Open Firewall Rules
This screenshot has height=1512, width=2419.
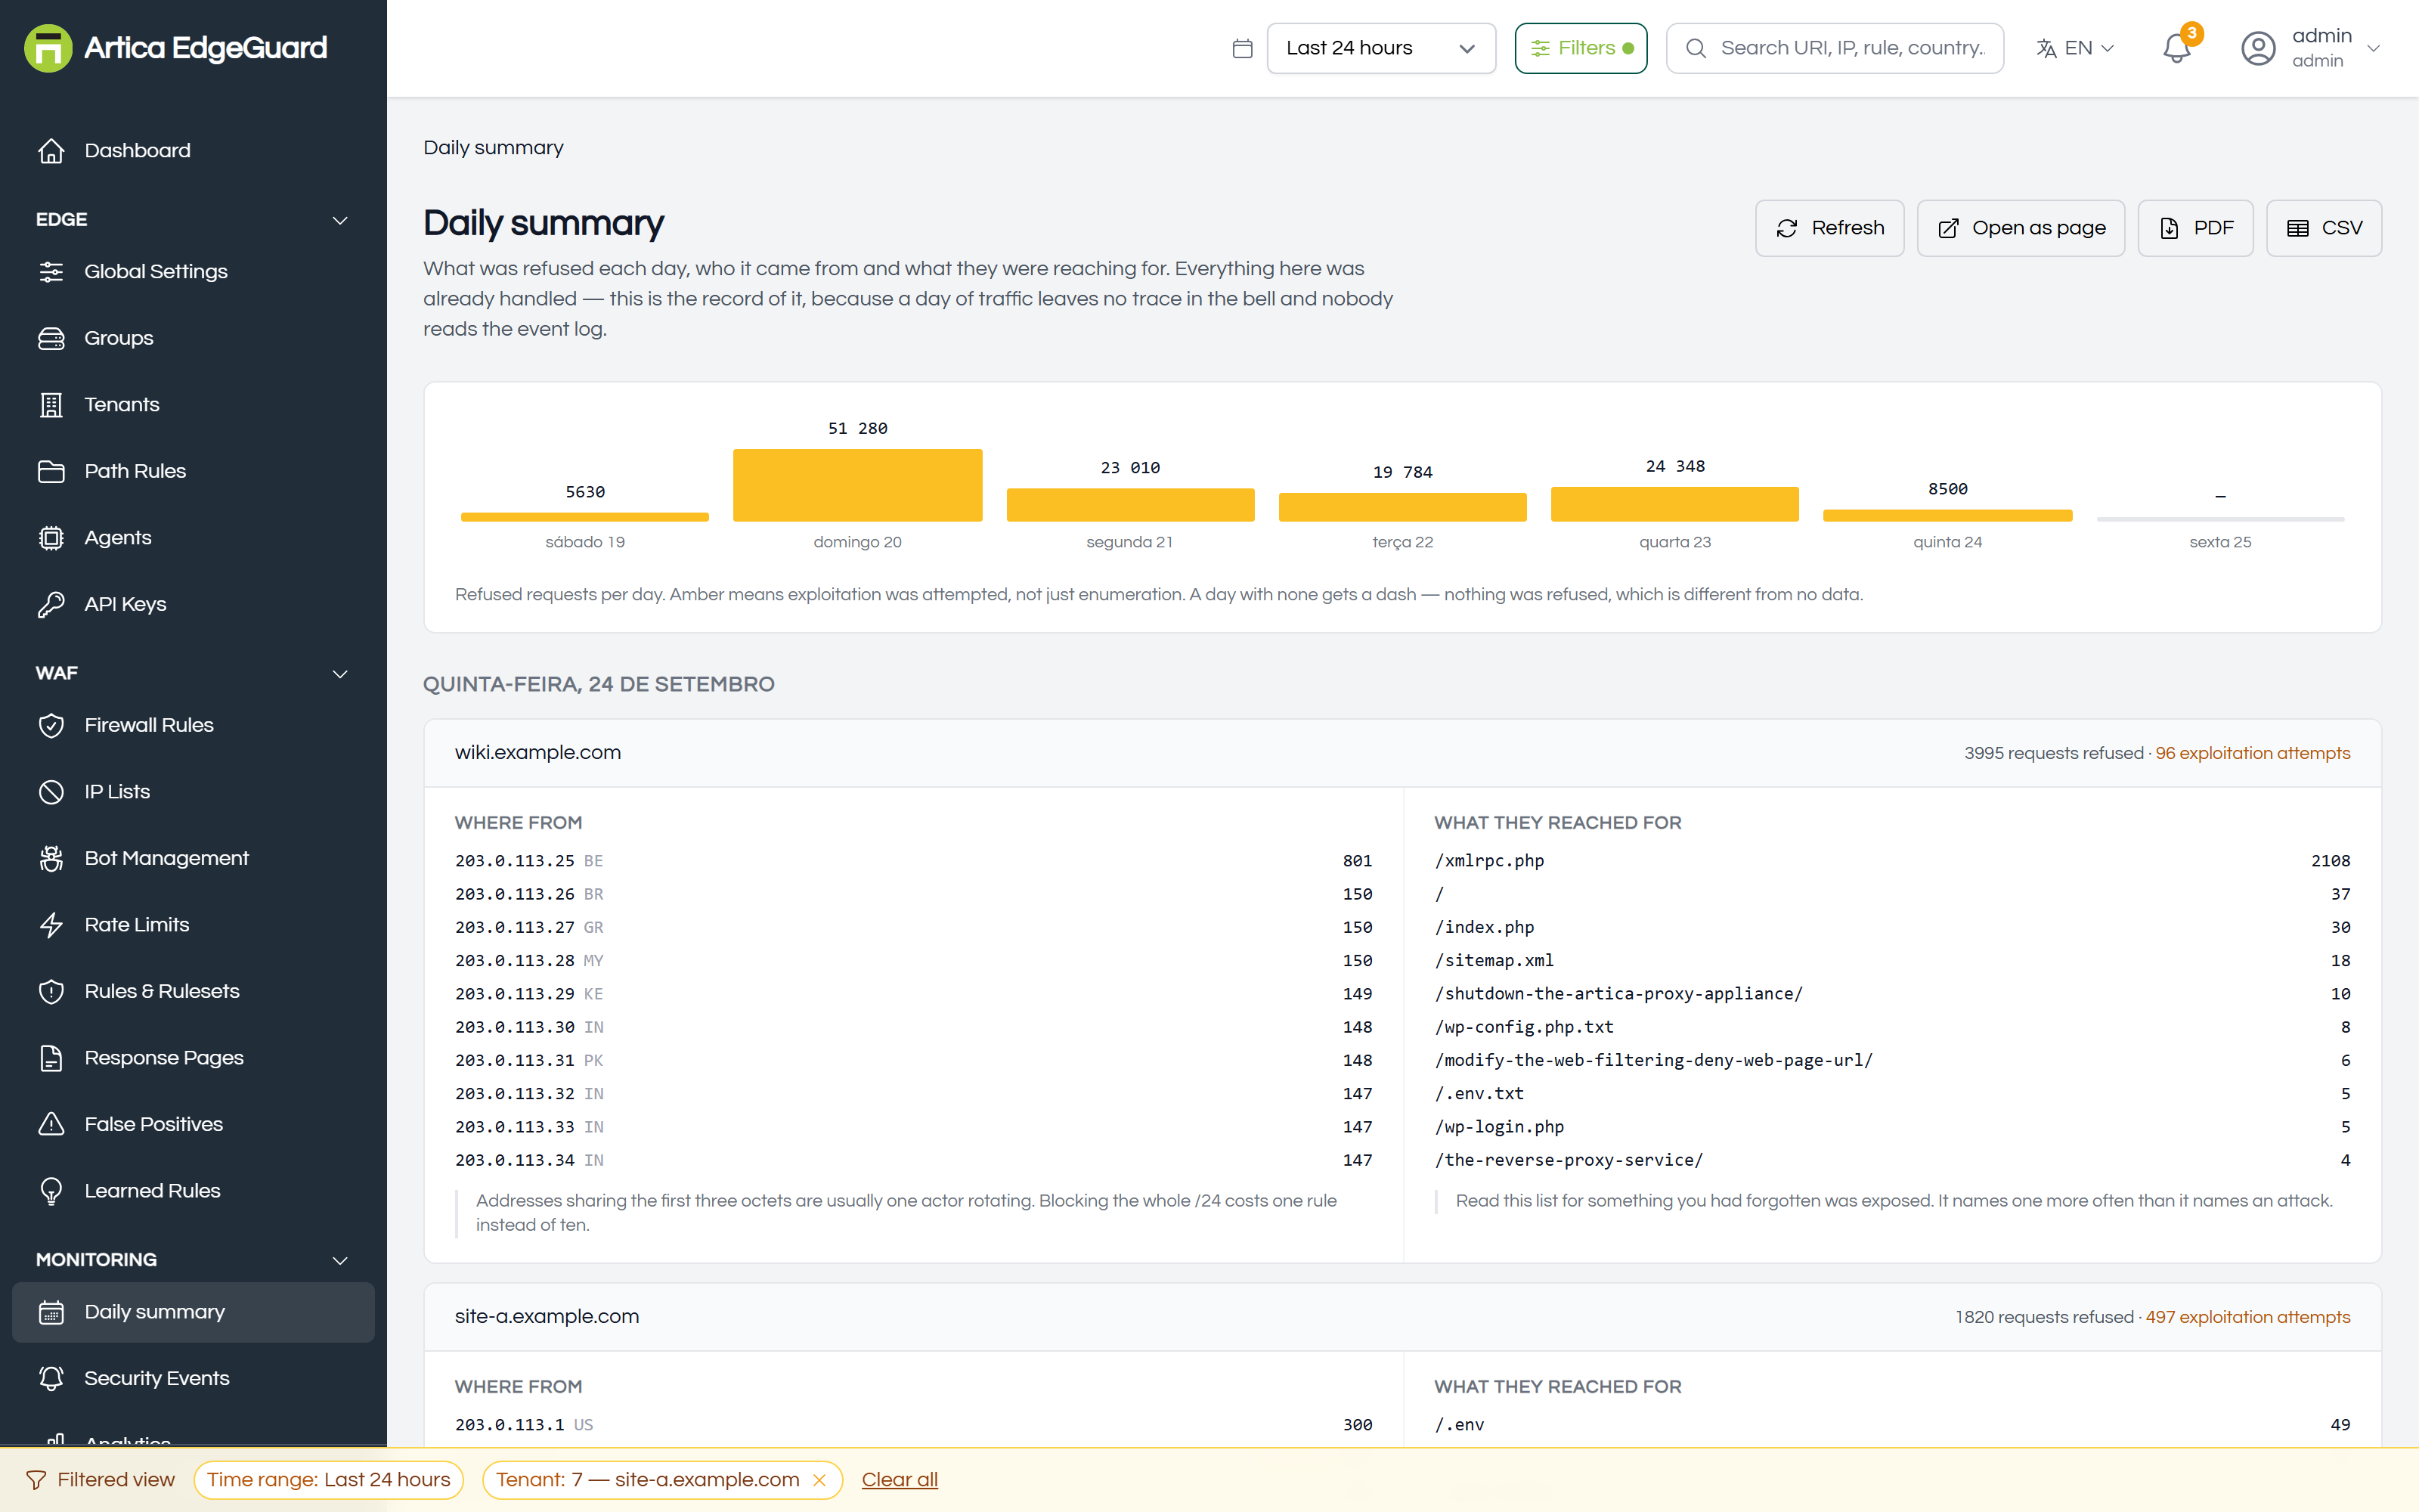[x=193, y=725]
